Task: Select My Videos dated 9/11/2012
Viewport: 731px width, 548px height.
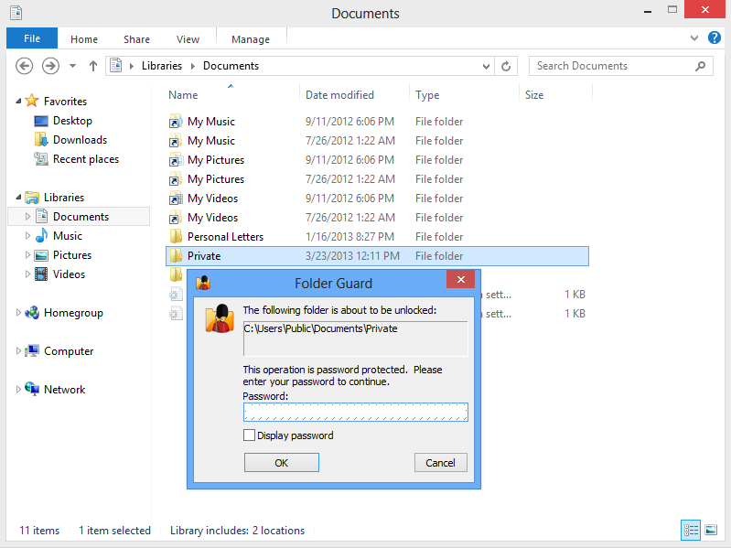Action: [x=377, y=199]
